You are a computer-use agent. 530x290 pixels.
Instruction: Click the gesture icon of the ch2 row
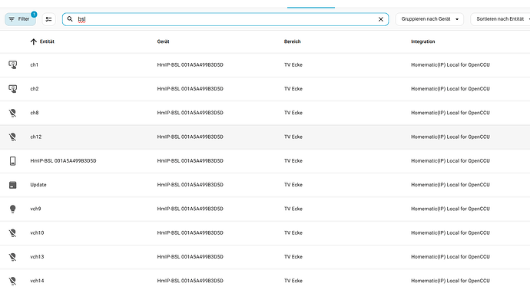pyautogui.click(x=12, y=89)
